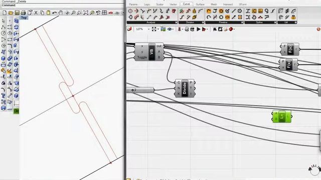Open the Scalar tab

click(159, 4)
